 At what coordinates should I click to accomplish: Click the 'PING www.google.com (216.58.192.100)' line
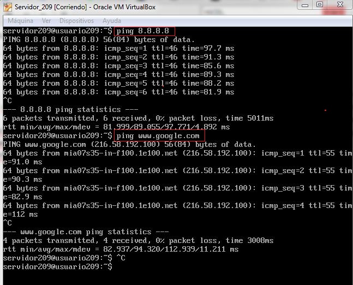[x=129, y=144]
